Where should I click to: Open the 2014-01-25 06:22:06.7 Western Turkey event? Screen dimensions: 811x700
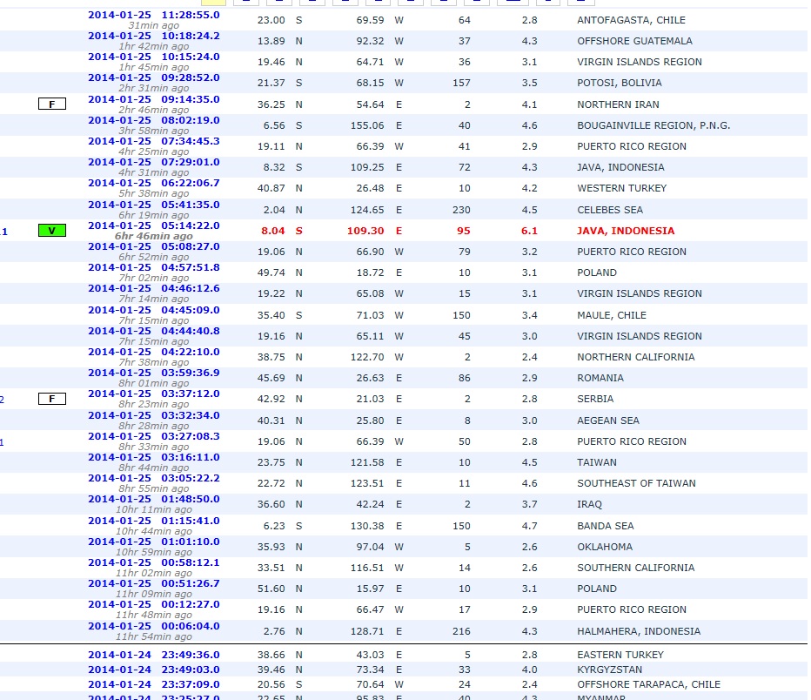tap(153, 183)
